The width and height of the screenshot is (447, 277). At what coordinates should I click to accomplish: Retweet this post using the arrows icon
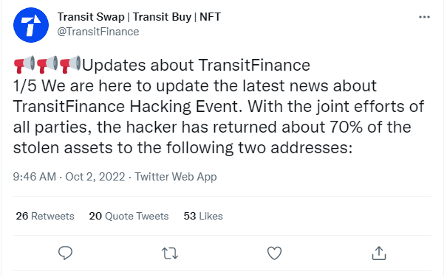click(x=170, y=253)
